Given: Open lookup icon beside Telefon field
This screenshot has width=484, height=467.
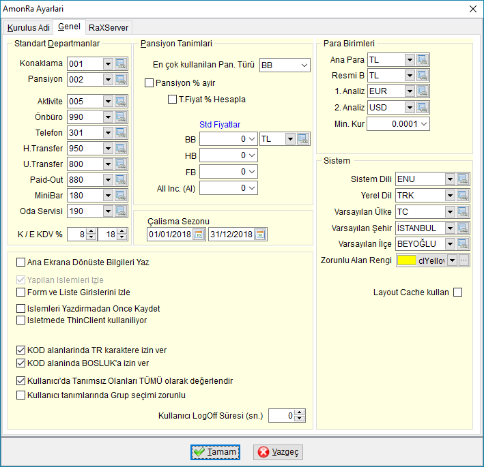Looking at the screenshot, I should [x=121, y=133].
